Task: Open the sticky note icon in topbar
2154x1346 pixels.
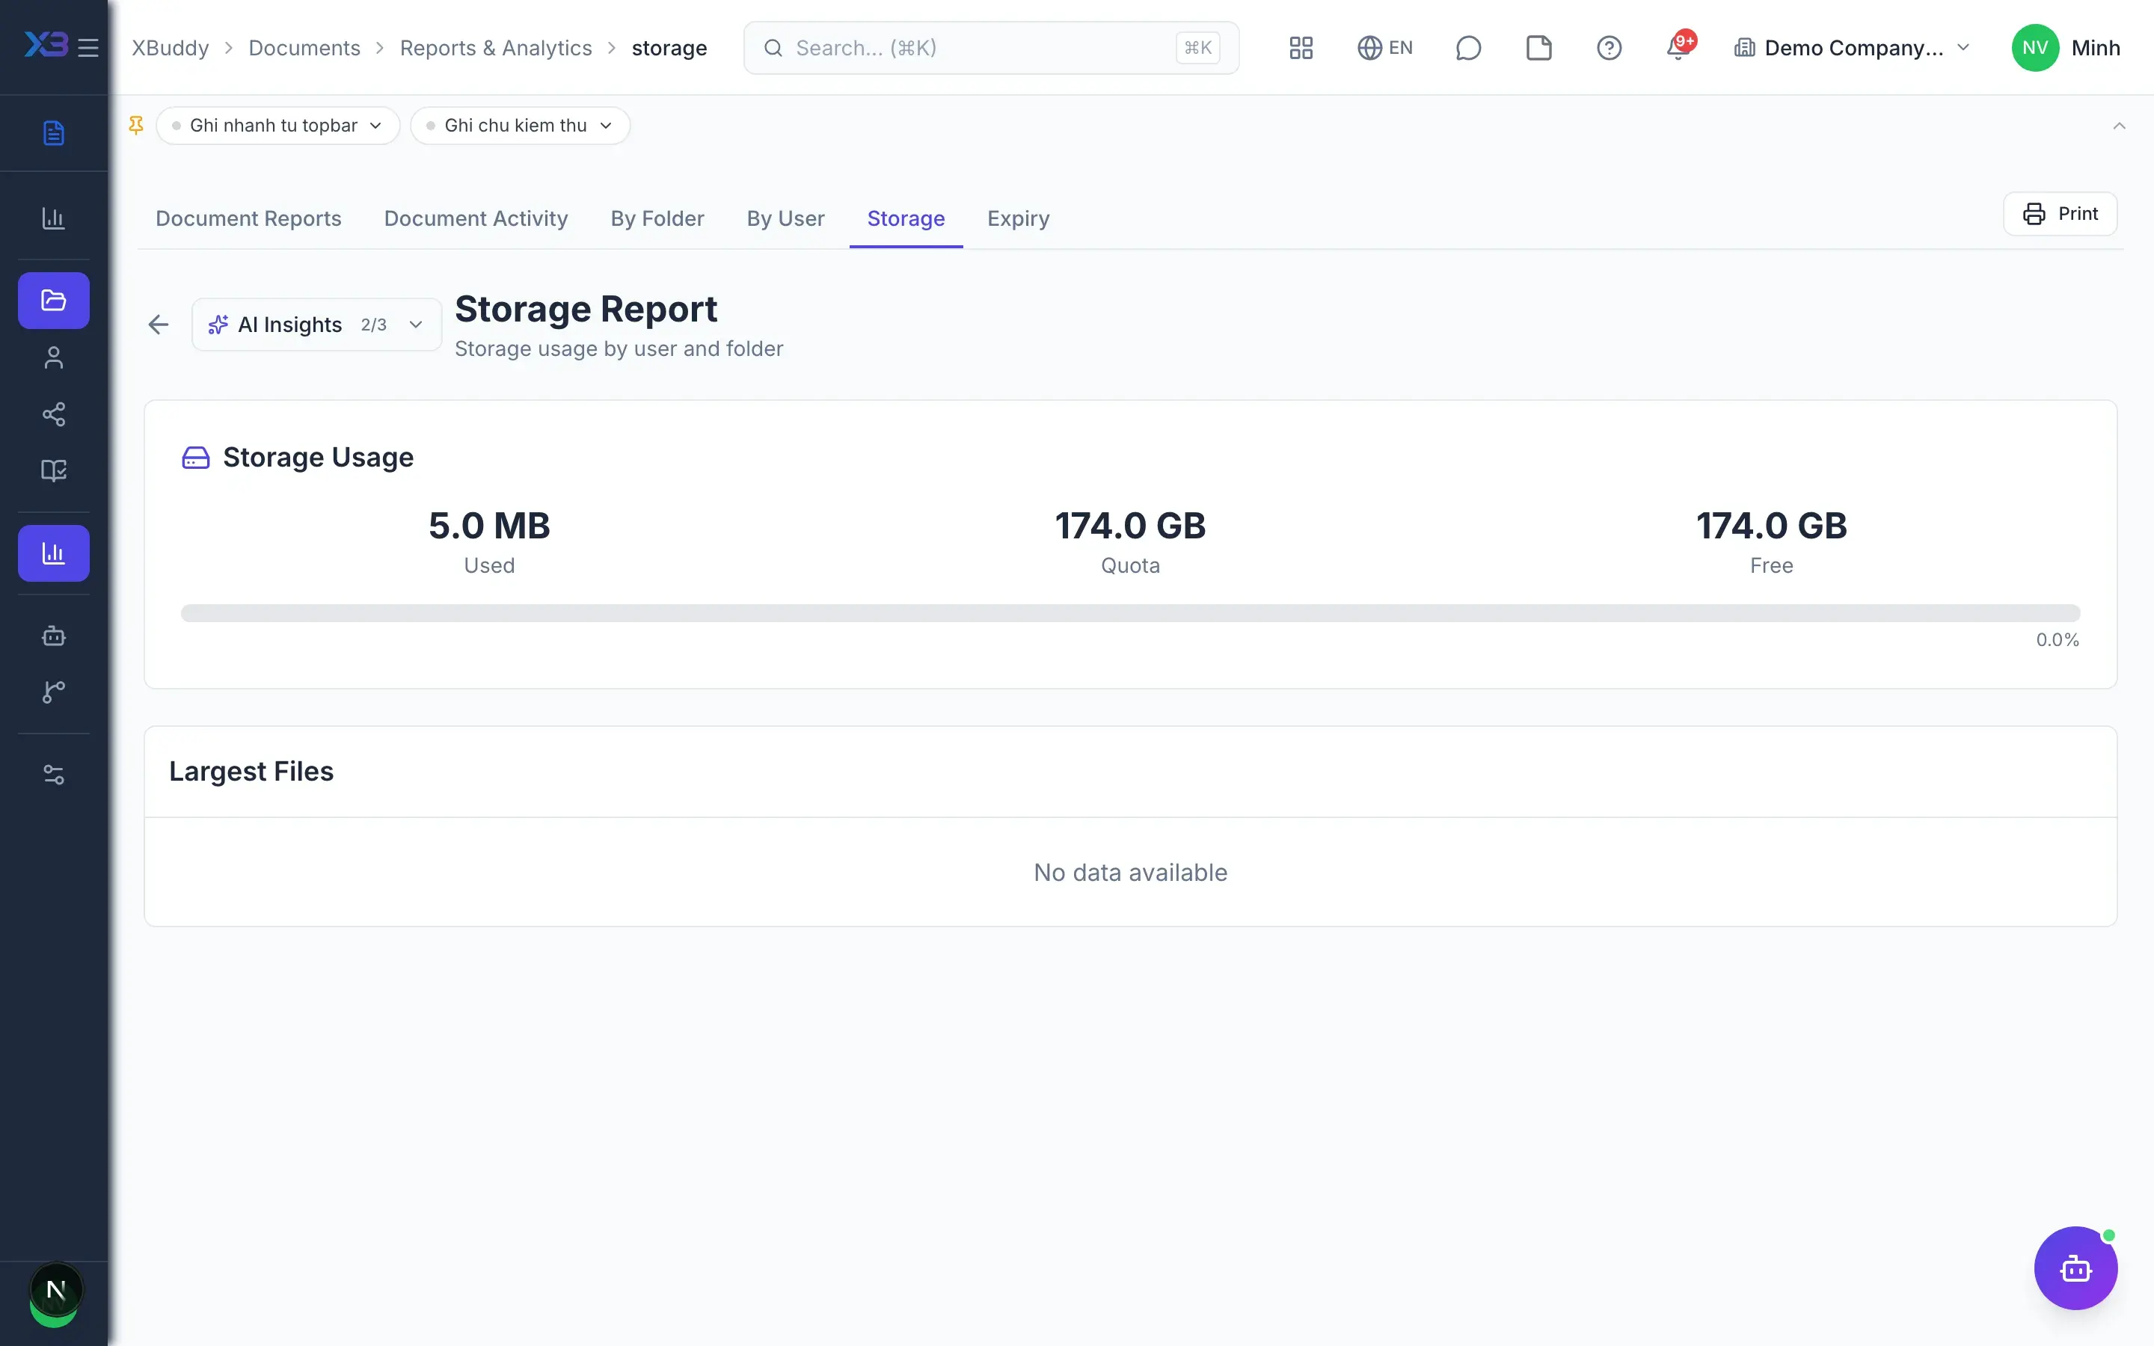Action: pyautogui.click(x=1539, y=48)
